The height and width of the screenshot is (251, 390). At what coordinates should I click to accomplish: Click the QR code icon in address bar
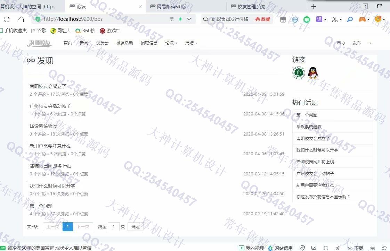click(171, 19)
